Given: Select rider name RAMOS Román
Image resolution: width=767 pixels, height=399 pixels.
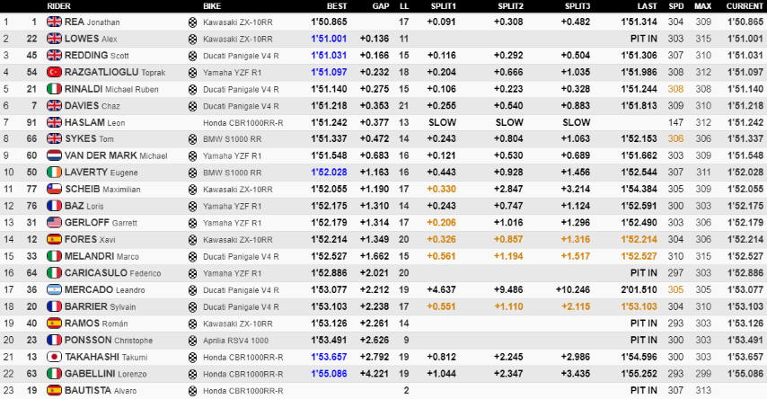Looking at the screenshot, I should [96, 324].
